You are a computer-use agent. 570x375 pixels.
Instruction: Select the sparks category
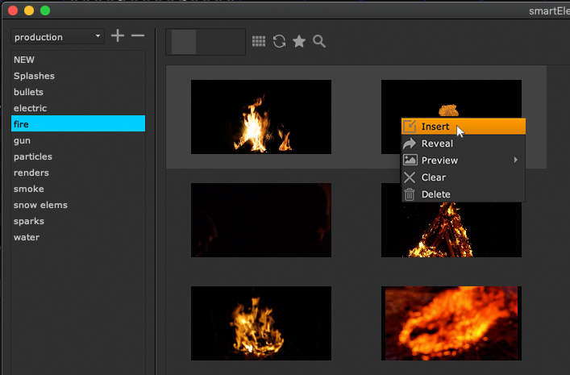29,221
